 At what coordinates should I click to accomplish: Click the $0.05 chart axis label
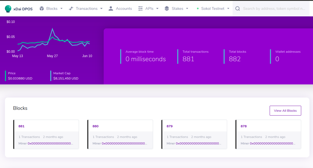pyautogui.click(x=11, y=37)
